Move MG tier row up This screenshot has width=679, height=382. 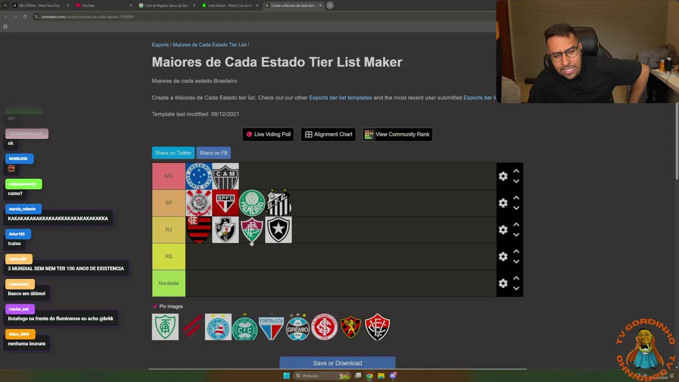pyautogui.click(x=516, y=171)
